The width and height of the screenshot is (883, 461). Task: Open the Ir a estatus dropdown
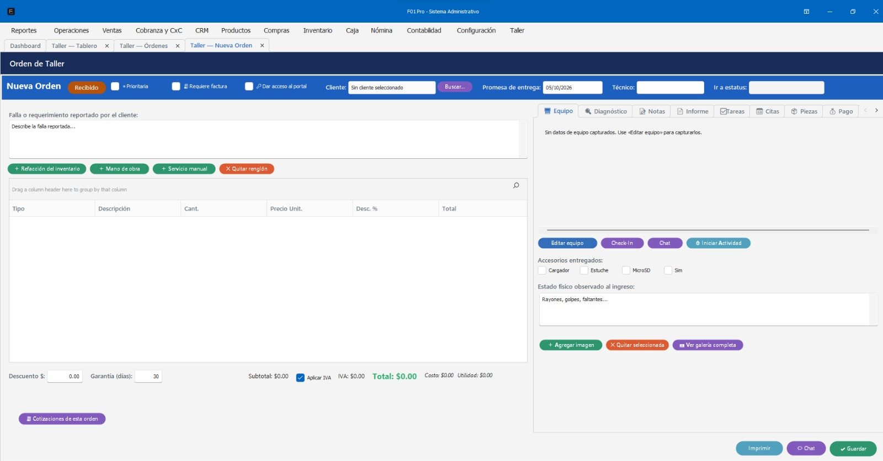click(786, 88)
